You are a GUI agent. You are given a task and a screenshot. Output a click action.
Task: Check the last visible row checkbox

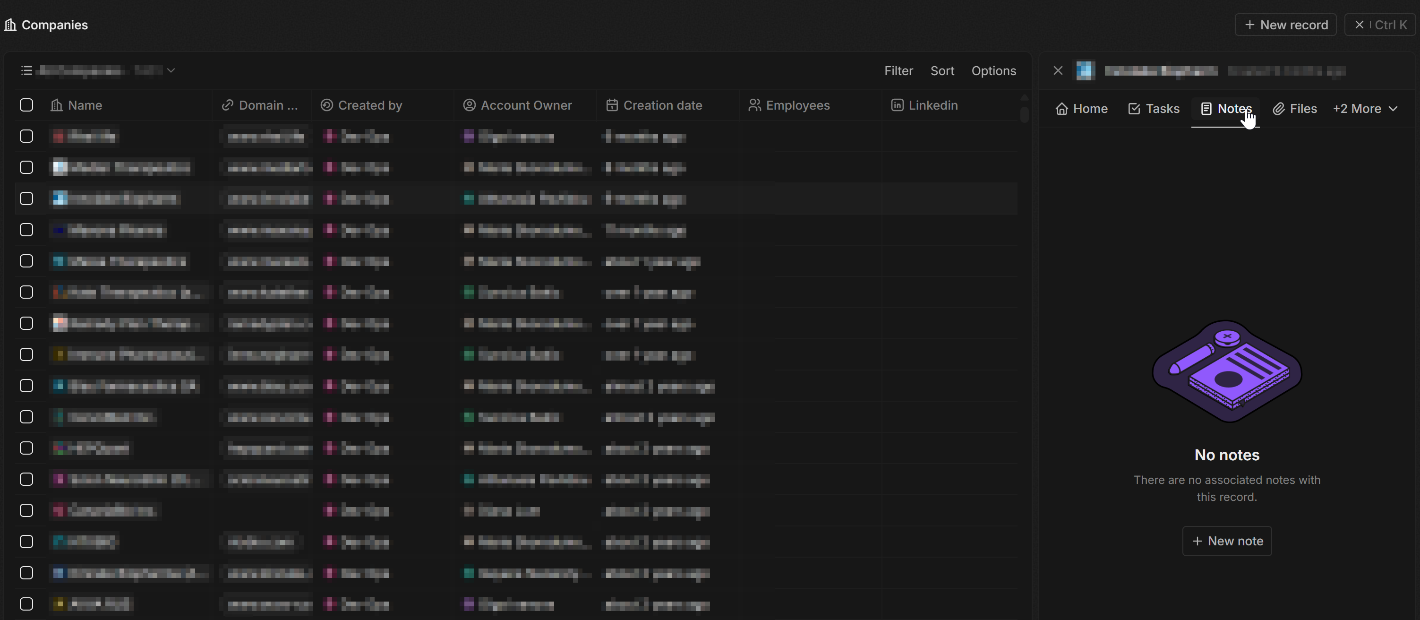coord(26,604)
